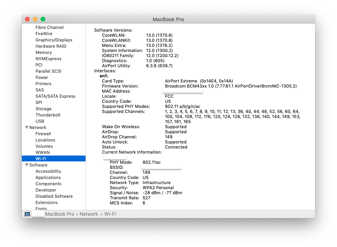
Task: Click the 'Firmware Version:' label
Action: click(x=120, y=86)
